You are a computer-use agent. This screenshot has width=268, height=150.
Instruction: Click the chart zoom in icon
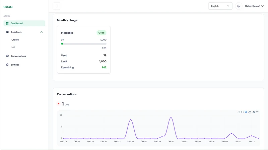click(x=239, y=112)
